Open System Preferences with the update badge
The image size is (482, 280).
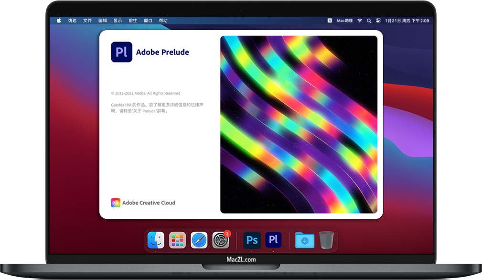(x=221, y=240)
